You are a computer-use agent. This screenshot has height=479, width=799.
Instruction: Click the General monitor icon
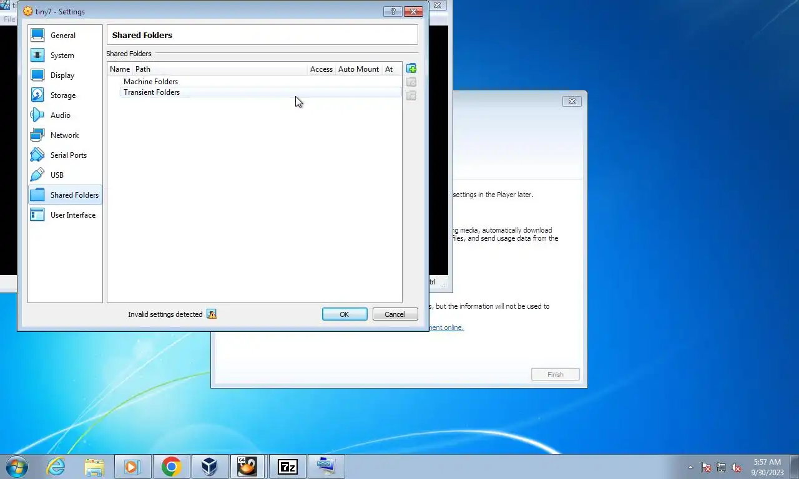tap(37, 36)
